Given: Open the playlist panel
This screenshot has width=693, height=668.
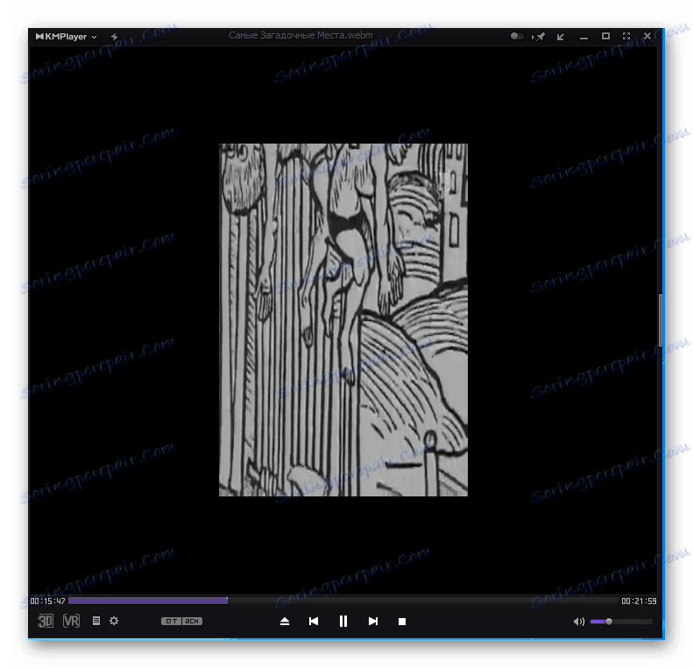Looking at the screenshot, I should point(95,621).
